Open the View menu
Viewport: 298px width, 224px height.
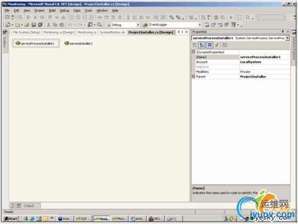click(27, 11)
